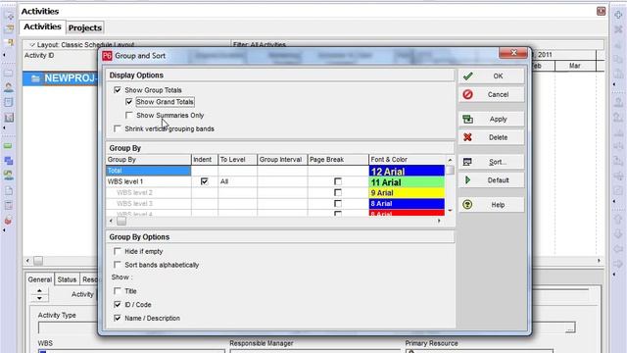Click the Apply button

[492, 119]
